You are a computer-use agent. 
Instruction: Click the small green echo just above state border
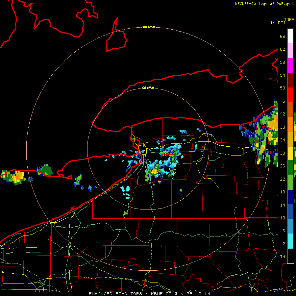[x=126, y=213]
